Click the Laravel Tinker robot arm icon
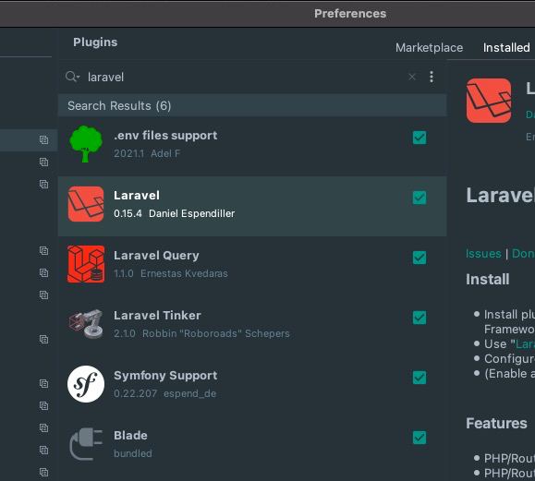Screen dimensions: 535x481 tap(86, 324)
